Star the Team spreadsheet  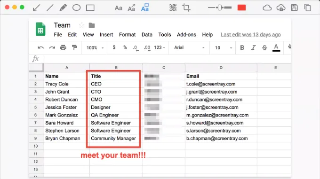81,25
